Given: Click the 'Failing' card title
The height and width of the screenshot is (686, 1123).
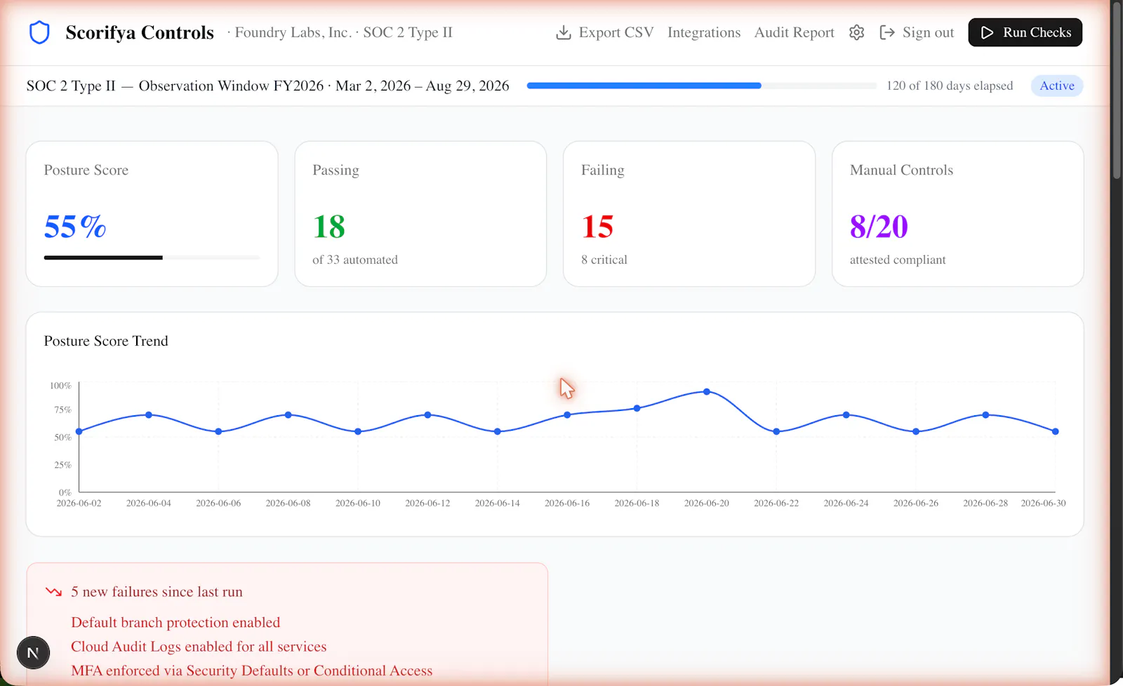Looking at the screenshot, I should (x=602, y=170).
